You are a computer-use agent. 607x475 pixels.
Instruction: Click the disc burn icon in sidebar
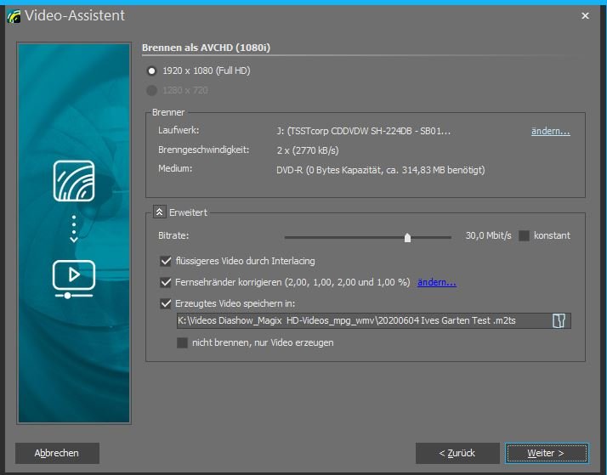pos(74,180)
